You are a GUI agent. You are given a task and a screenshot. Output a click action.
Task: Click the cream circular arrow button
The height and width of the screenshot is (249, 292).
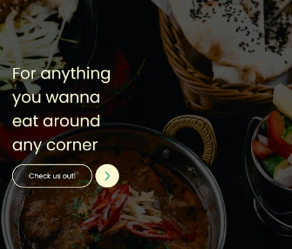[107, 176]
